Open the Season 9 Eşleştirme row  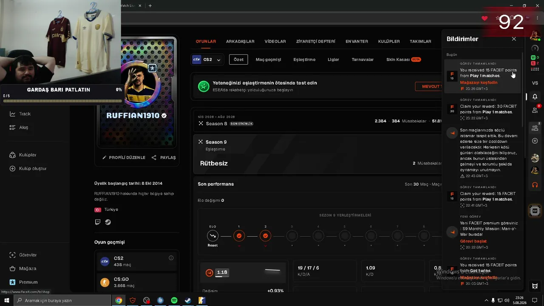point(317,155)
